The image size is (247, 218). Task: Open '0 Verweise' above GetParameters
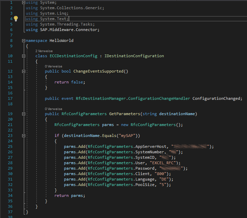coord(53,109)
